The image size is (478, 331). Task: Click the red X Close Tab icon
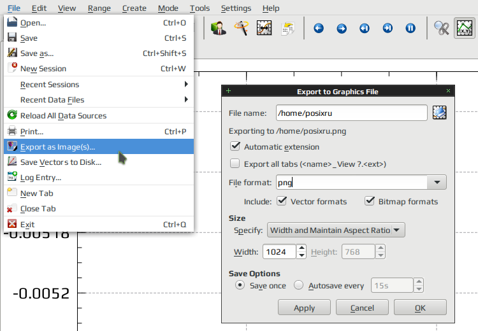point(12,208)
